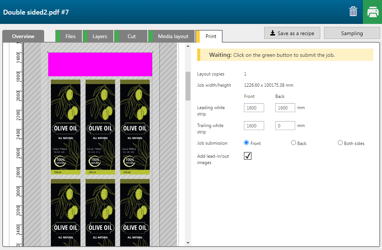
Task: Click Back trailing white strip field
Action: (285, 126)
